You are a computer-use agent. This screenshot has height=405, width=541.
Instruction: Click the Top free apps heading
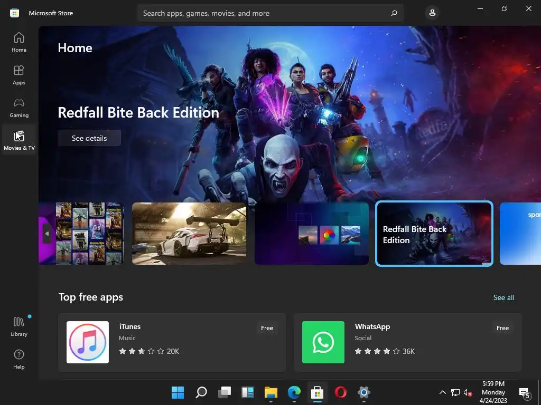(91, 297)
